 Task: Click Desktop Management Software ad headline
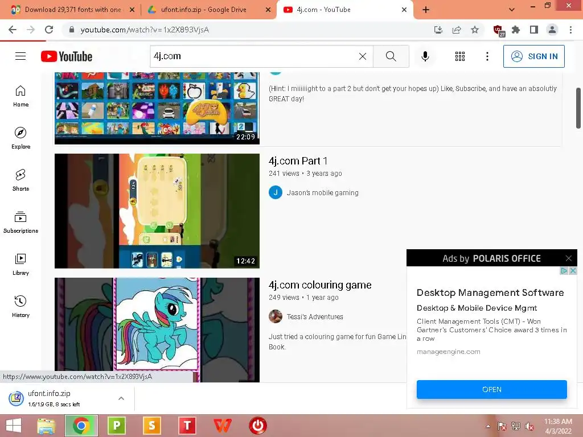coord(490,293)
